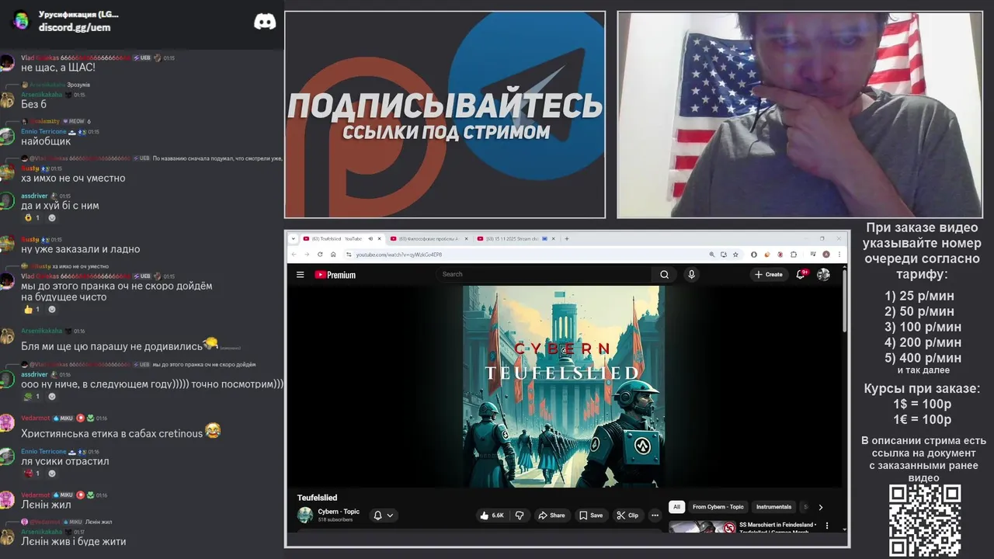Close the Teufelslied YouTube tab

pos(380,238)
